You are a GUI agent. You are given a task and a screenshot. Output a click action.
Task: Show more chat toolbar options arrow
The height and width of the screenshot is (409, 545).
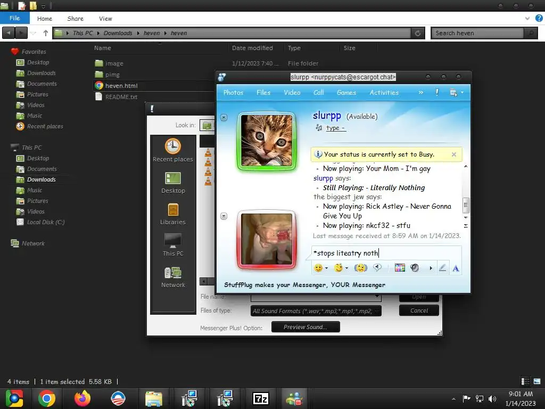click(431, 268)
